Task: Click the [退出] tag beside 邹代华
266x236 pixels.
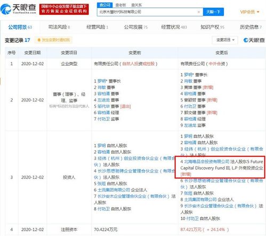Action: pyautogui.click(x=125, y=106)
